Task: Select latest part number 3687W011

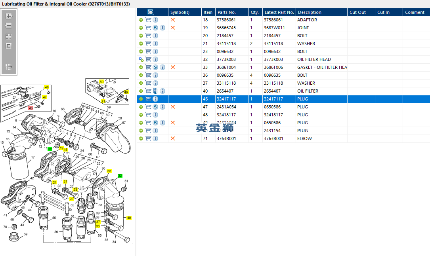Action: pyautogui.click(x=274, y=28)
